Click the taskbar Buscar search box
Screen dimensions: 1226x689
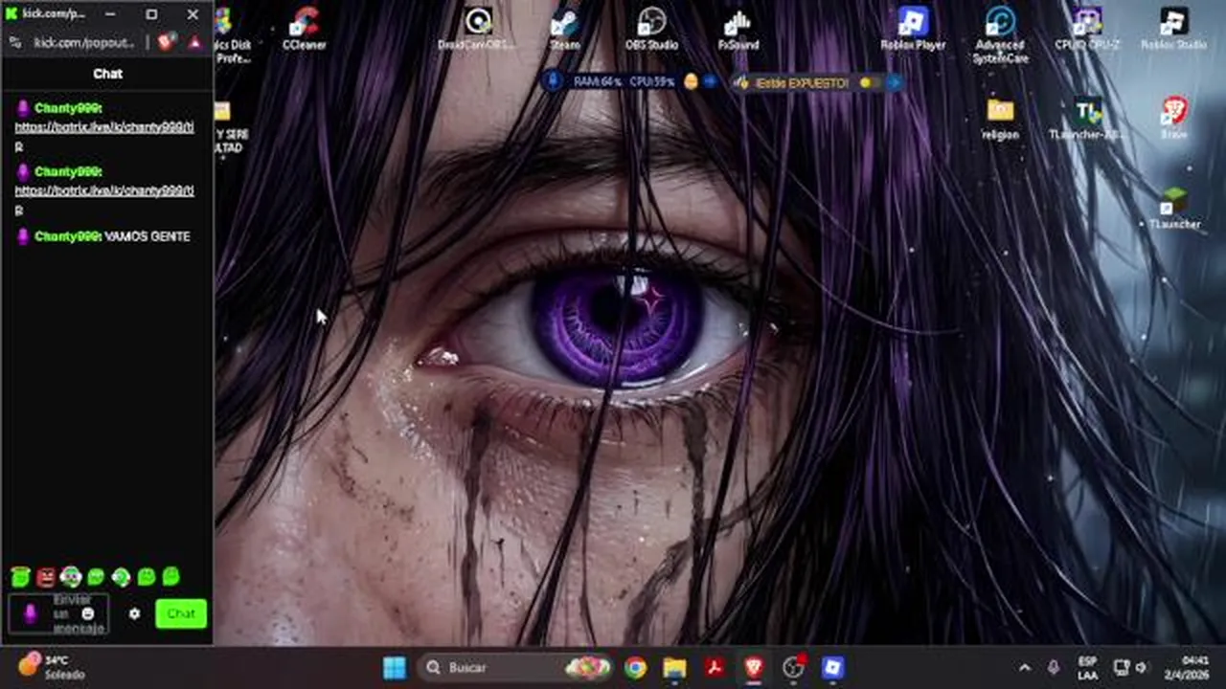pos(516,668)
